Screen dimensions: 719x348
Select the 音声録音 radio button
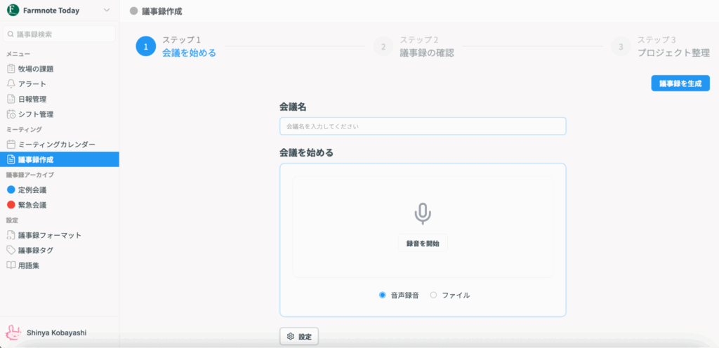point(382,295)
